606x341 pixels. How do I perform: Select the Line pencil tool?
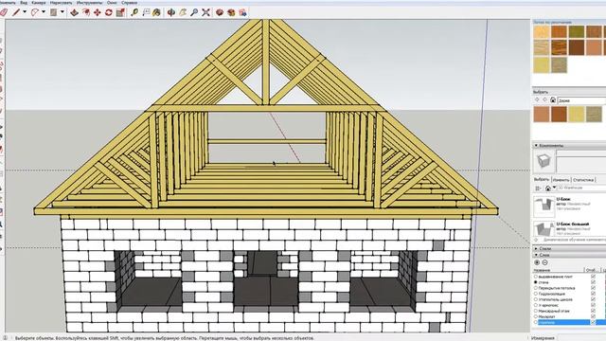pos(16,12)
